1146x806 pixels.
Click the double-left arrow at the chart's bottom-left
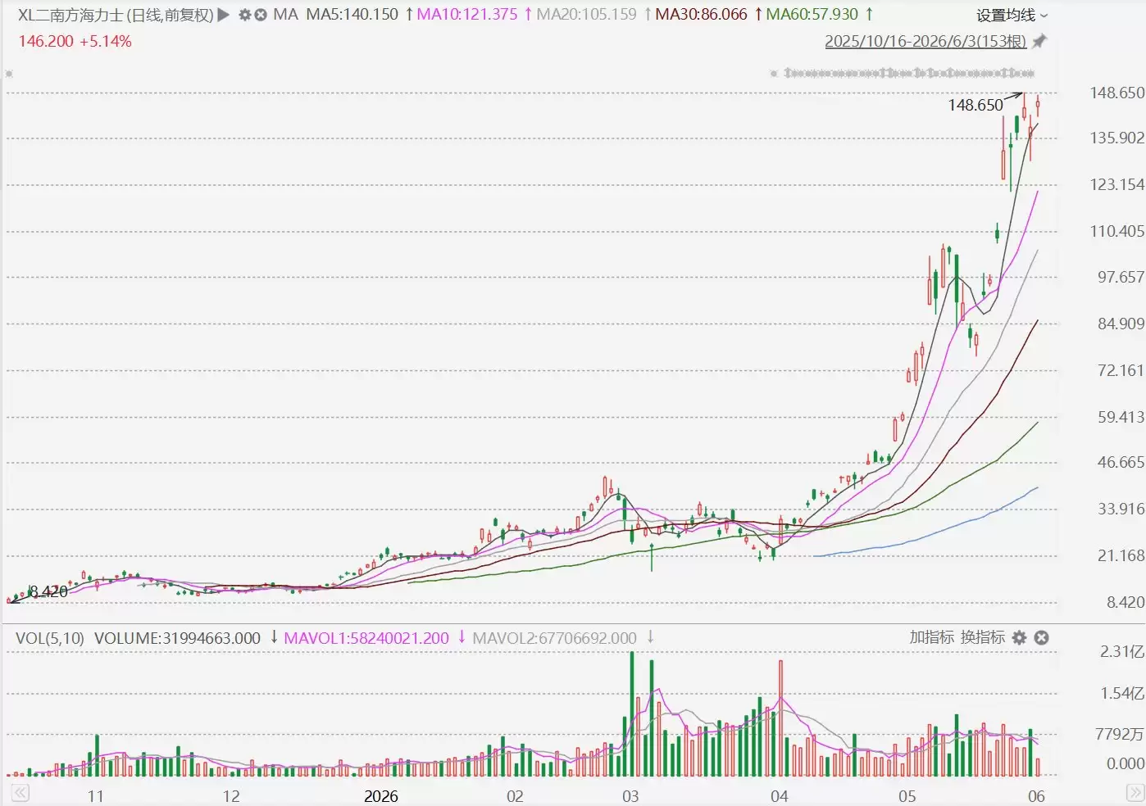pos(20,793)
